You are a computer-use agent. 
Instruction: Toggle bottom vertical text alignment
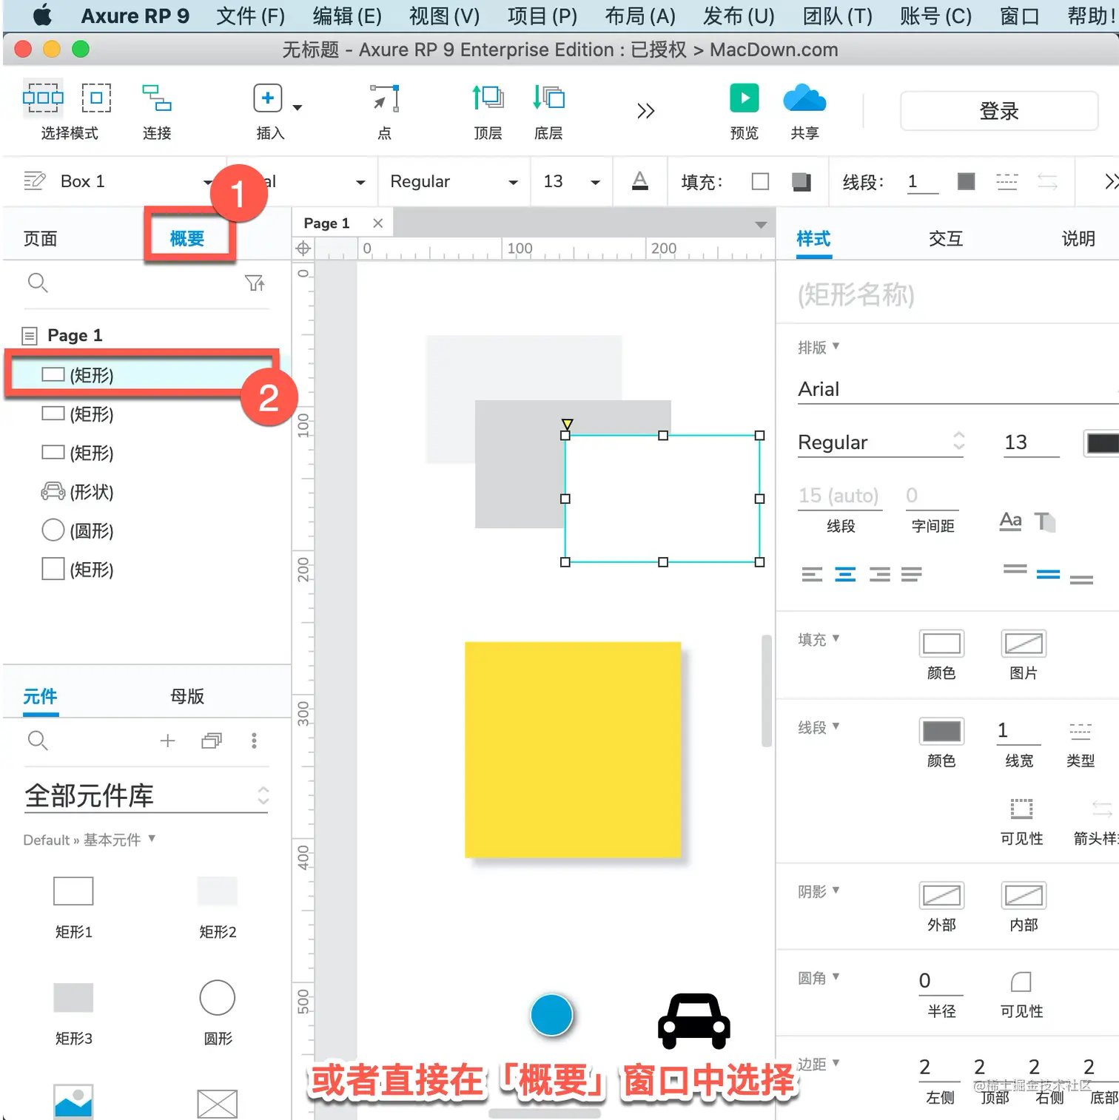(x=1081, y=580)
